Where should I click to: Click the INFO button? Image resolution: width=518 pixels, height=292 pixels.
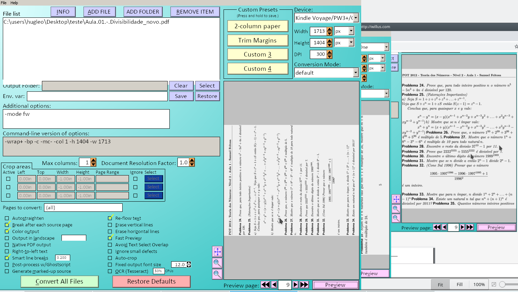(x=63, y=12)
